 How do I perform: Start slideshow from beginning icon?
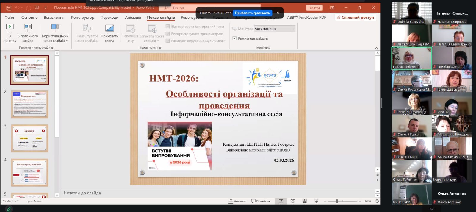click(10, 29)
